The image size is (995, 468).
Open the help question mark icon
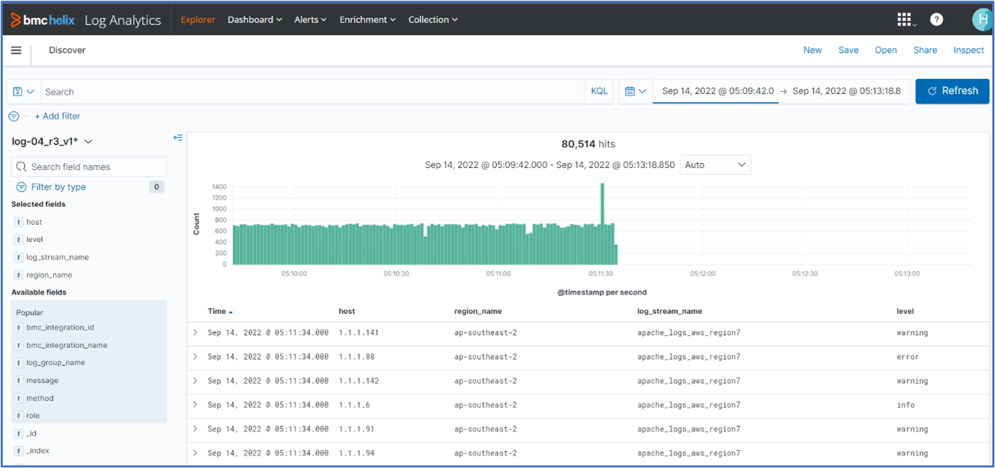(936, 19)
